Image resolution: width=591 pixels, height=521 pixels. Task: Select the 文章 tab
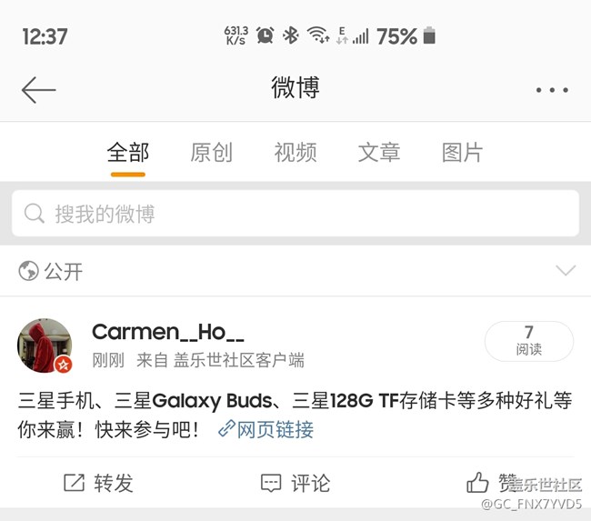379,153
